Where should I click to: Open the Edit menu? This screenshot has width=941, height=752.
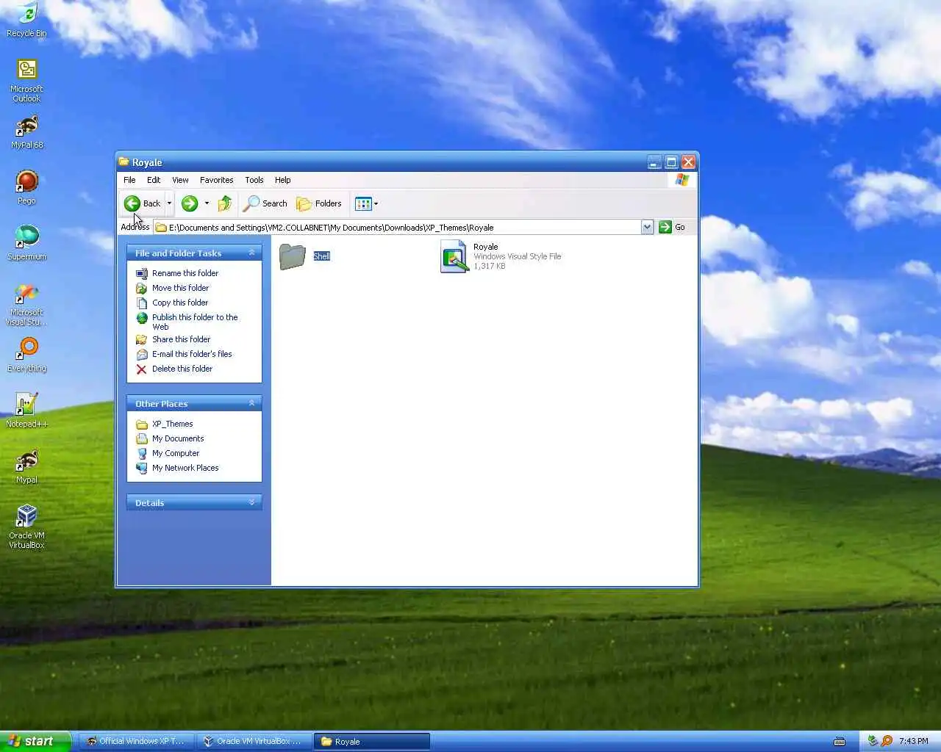click(154, 180)
